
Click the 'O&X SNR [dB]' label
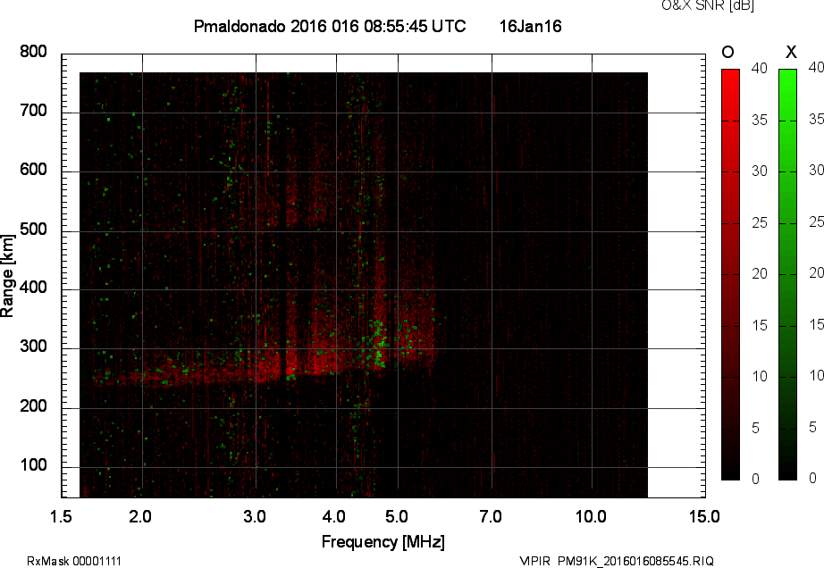click(x=707, y=5)
